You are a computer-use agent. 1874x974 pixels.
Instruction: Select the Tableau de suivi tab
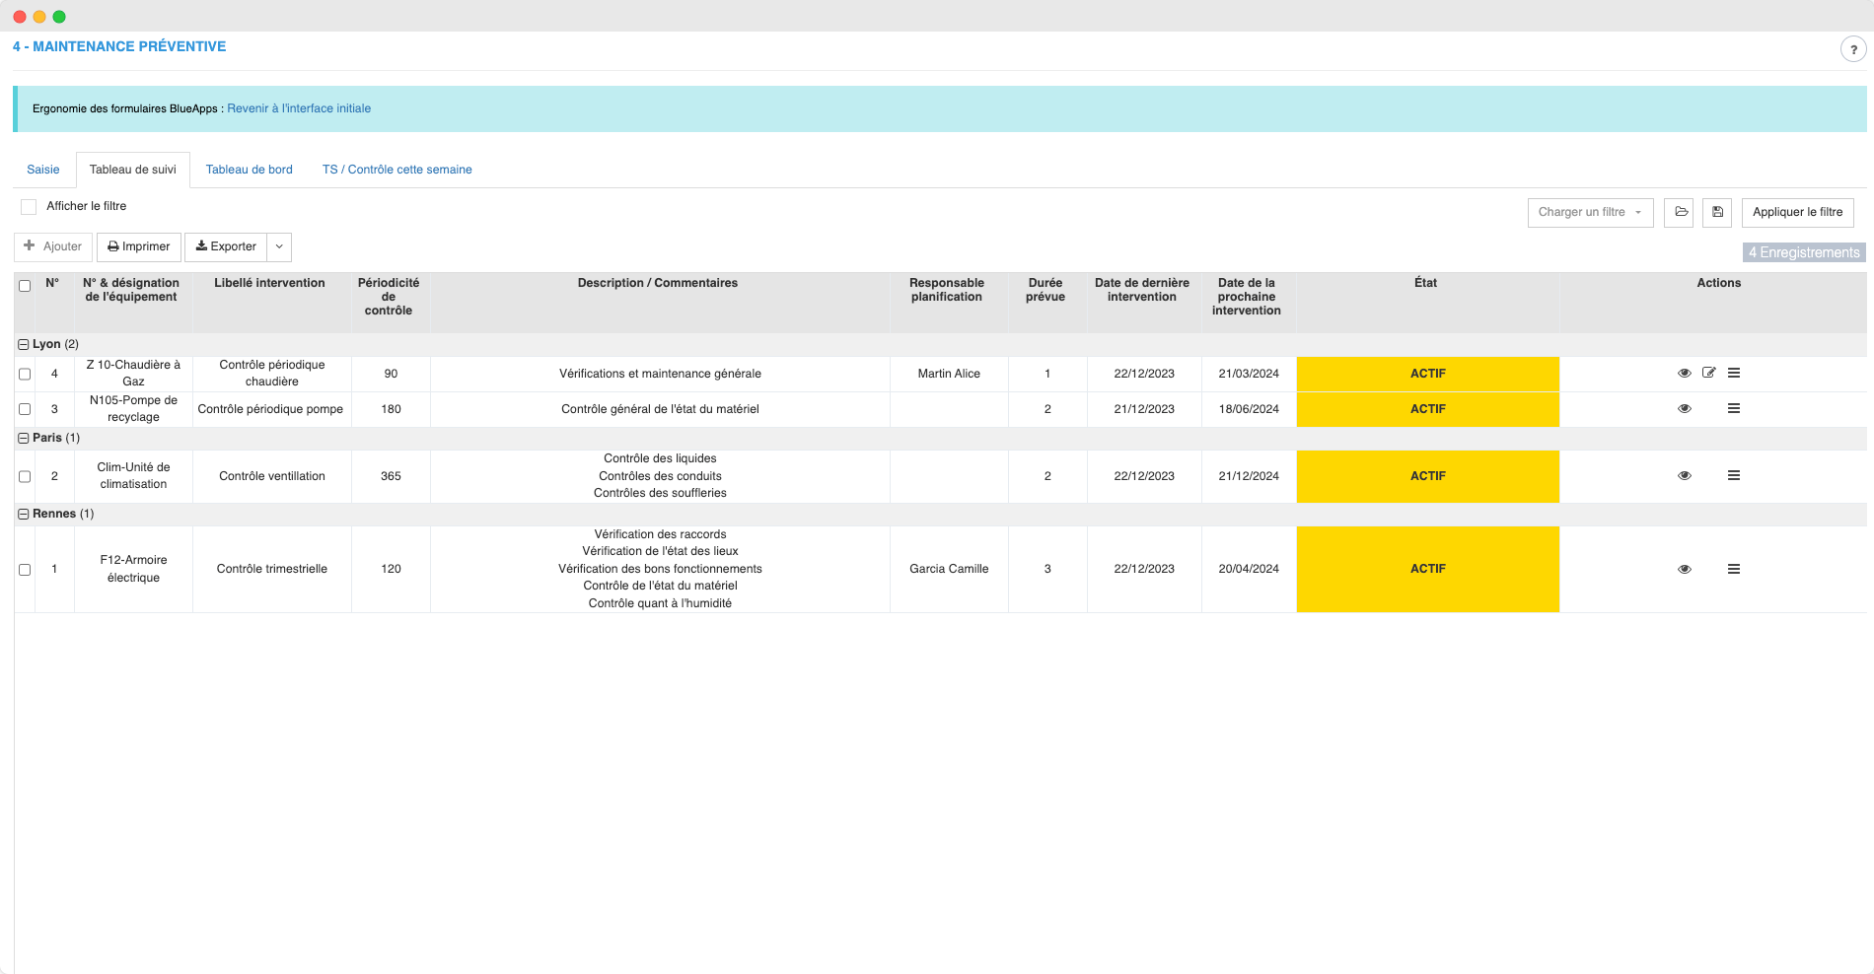tap(133, 170)
